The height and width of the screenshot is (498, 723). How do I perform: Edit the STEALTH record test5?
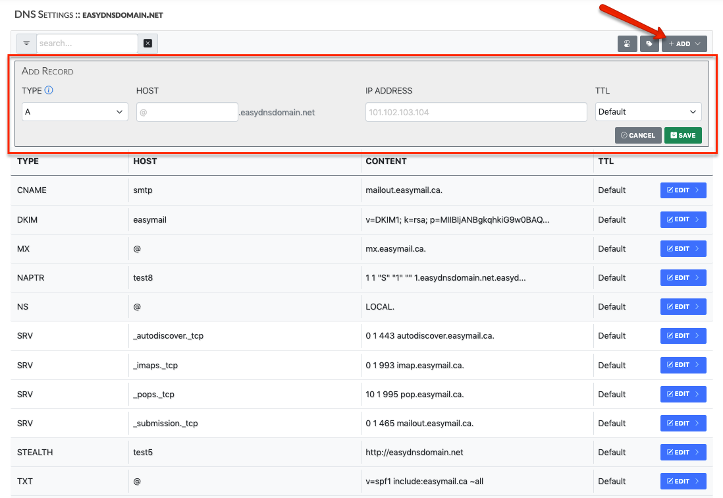click(683, 452)
